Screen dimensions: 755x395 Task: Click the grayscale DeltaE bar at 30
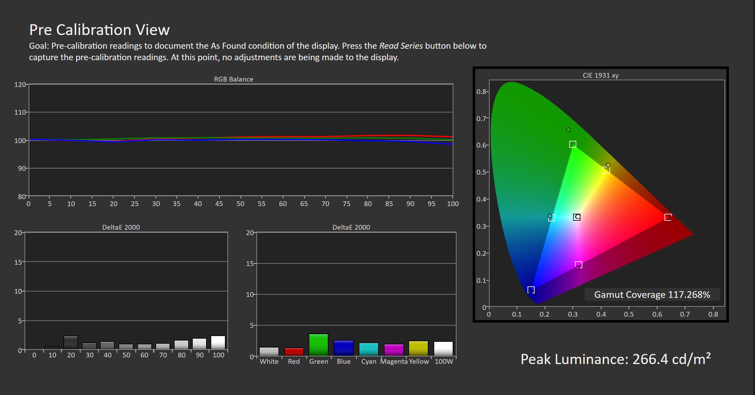89,346
